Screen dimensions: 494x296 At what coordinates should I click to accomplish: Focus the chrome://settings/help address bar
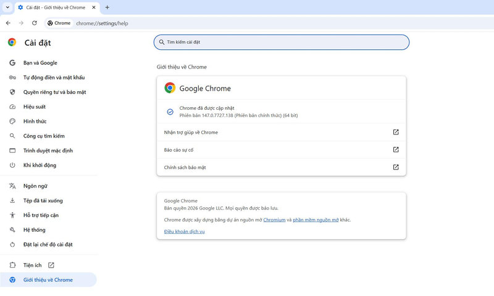coord(102,23)
